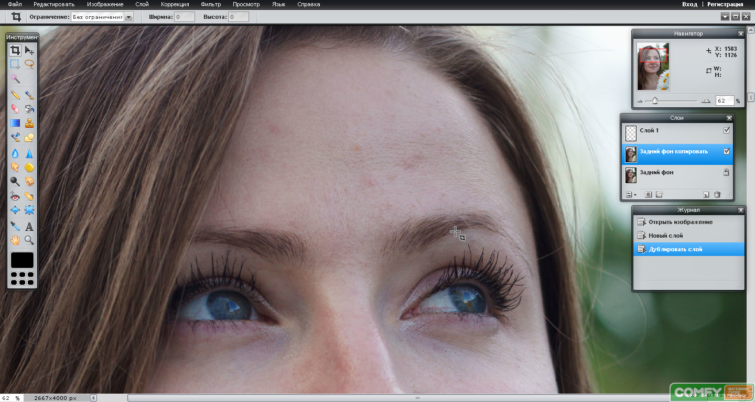Click the black foreground color swatch
Image resolution: width=755 pixels, height=402 pixels.
click(x=22, y=260)
